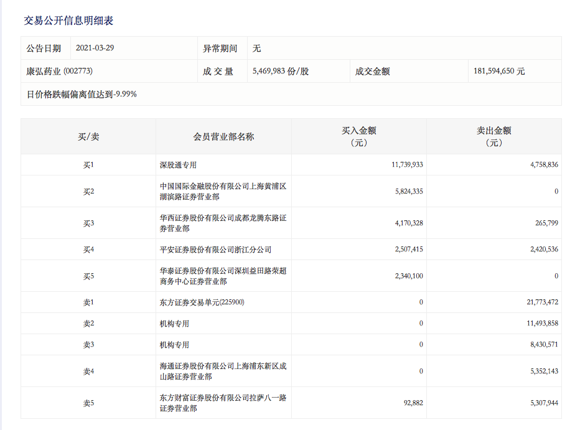This screenshot has width=580, height=430.
Task: Select sell amount 21,773,472
Action: (543, 302)
